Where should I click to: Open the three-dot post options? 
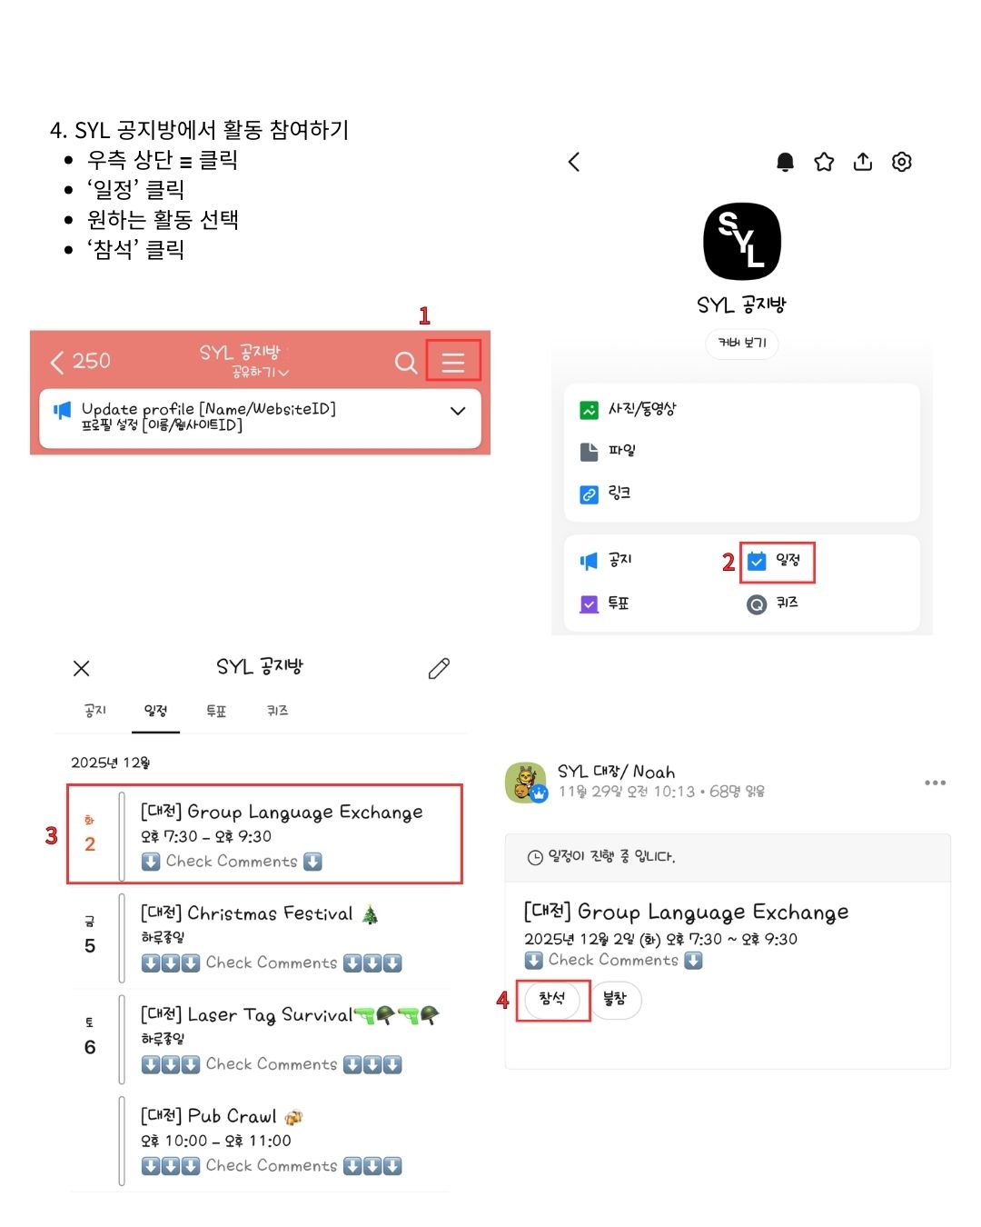936,783
